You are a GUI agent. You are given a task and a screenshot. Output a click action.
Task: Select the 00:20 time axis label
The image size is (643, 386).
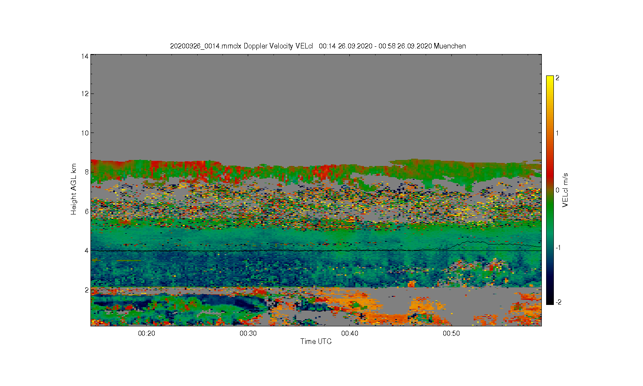tap(146, 333)
